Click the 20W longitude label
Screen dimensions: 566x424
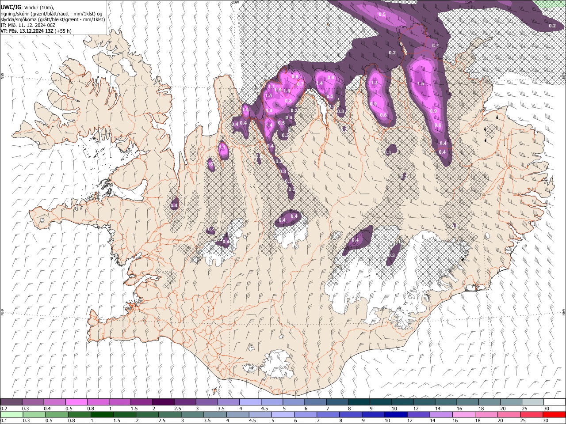(x=235, y=2)
